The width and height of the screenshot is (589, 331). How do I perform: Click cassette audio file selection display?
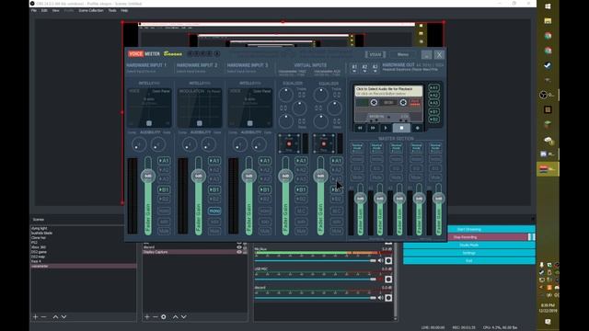388,91
